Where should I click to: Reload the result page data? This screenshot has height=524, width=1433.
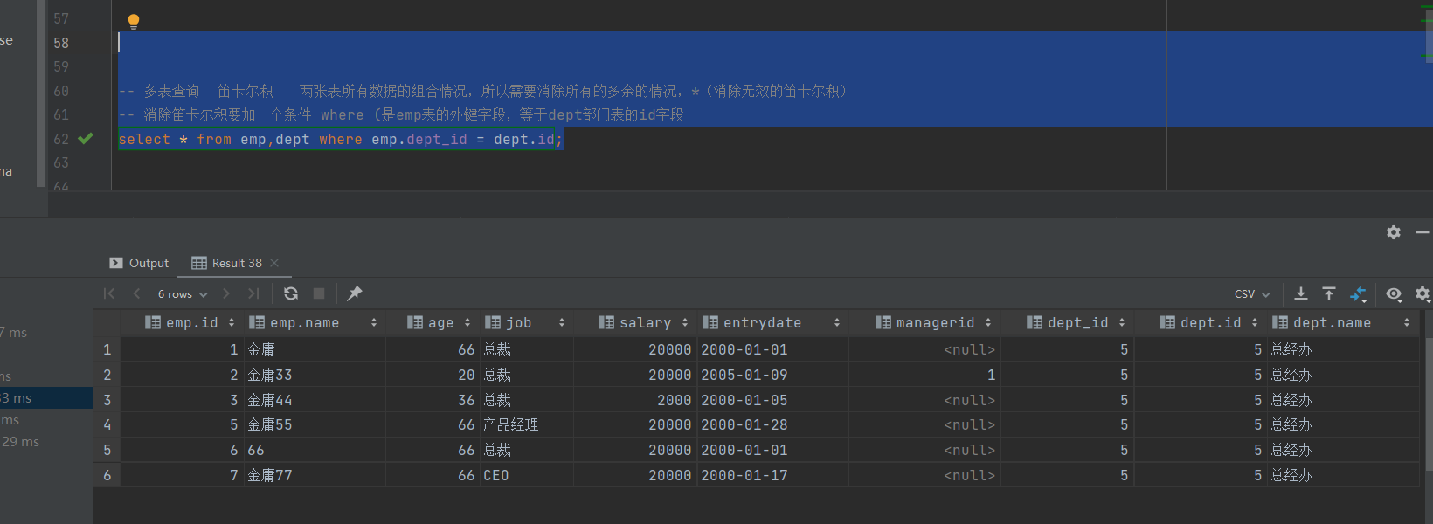click(291, 294)
